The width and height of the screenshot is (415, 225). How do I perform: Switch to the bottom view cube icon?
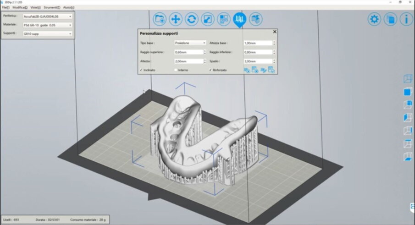(x=407, y=157)
